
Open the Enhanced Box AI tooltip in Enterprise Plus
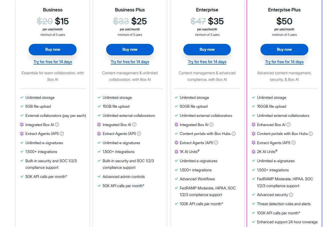288,125
